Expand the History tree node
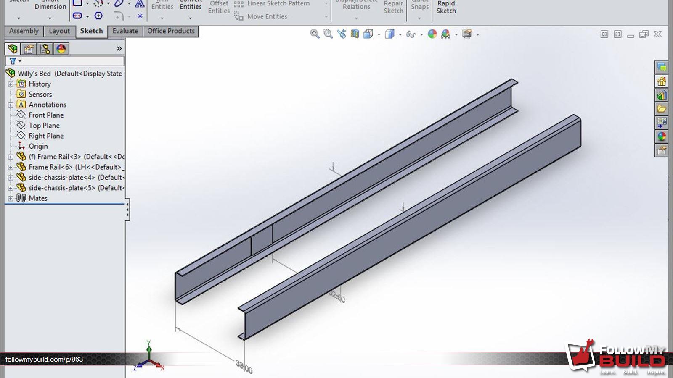Viewport: 673px width, 378px height. tap(11, 84)
